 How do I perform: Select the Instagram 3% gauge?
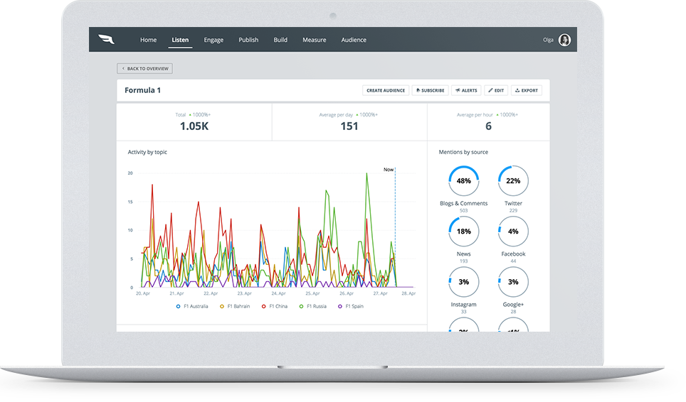click(x=464, y=282)
